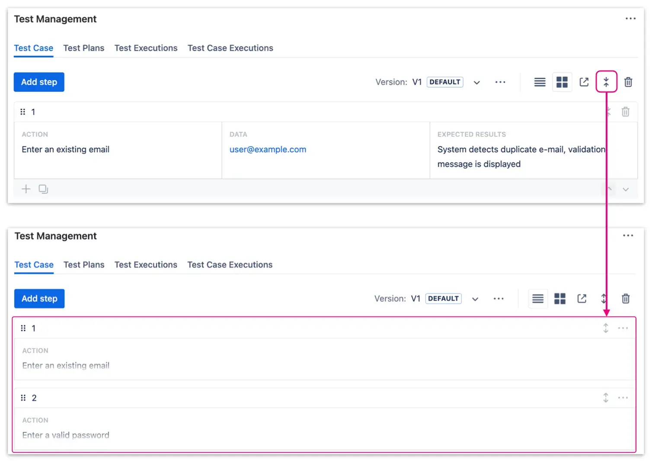Delete all test steps via trash icon
The height and width of the screenshot is (461, 652).
pyautogui.click(x=628, y=82)
